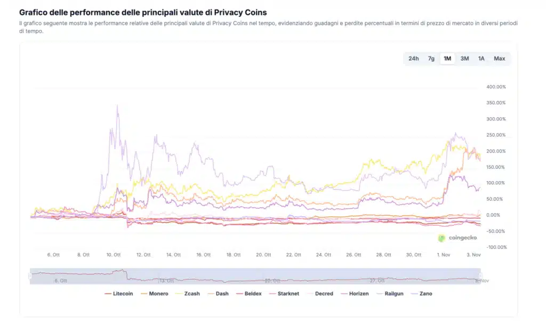Click the Beldex legend color dot
Screen dimensions: 546x327
pos(240,293)
